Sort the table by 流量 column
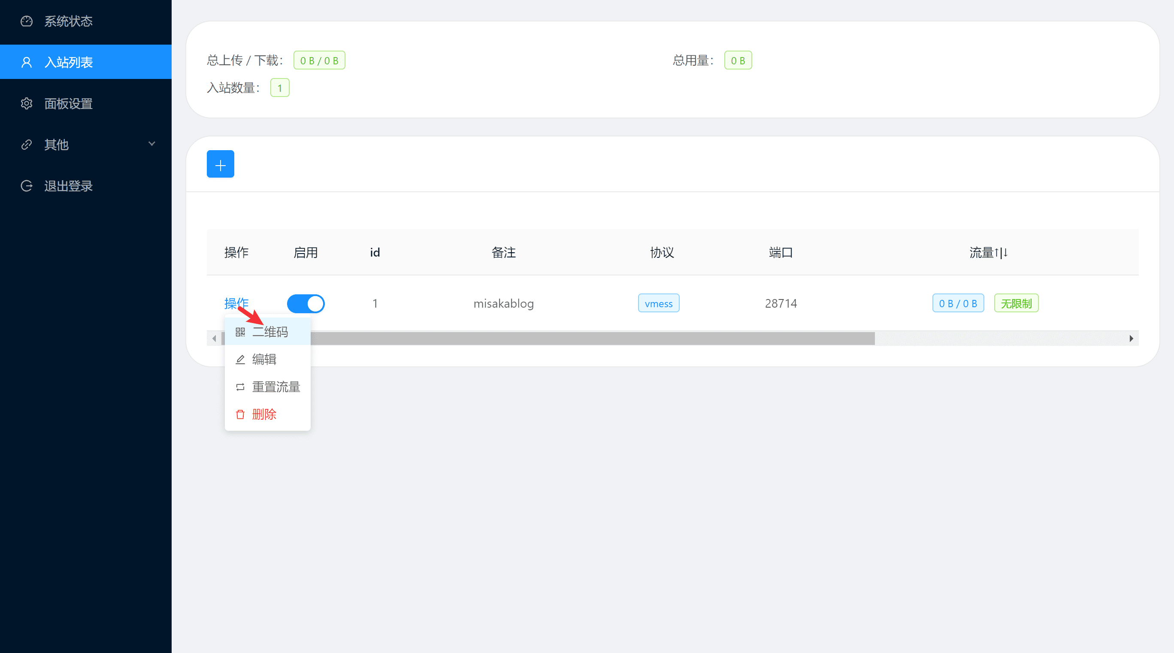The height and width of the screenshot is (653, 1174). pyautogui.click(x=988, y=252)
